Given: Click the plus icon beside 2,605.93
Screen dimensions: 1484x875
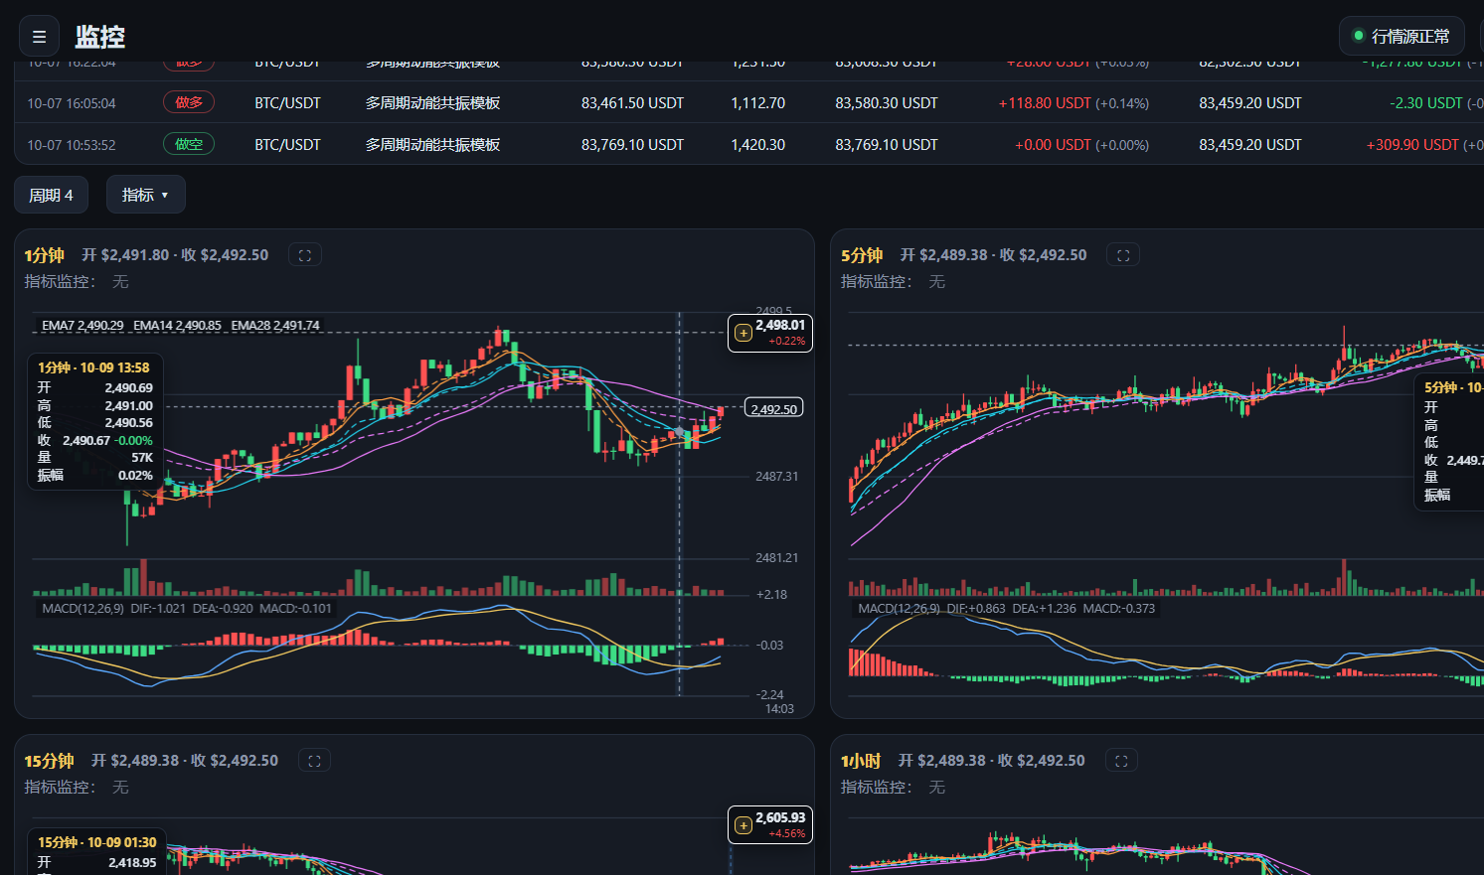Looking at the screenshot, I should tap(743, 825).
